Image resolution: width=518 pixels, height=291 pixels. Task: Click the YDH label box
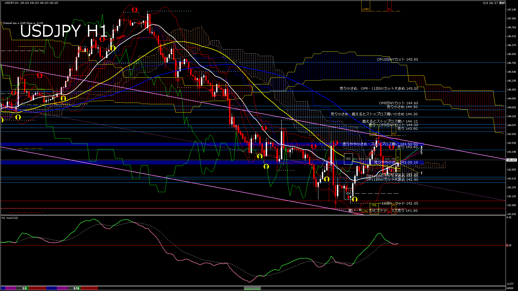tap(374, 134)
